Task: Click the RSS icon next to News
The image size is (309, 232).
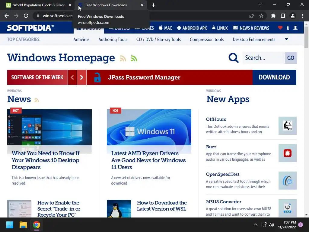Action: pyautogui.click(x=37, y=100)
